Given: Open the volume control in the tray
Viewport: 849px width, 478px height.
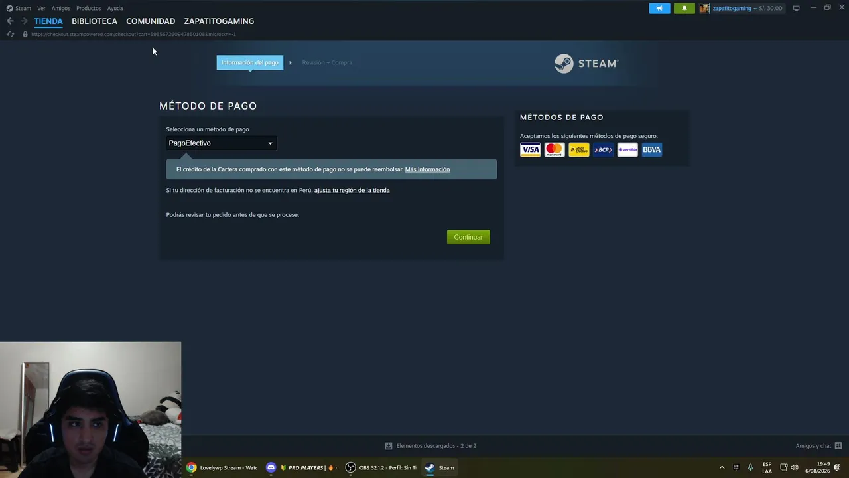Looking at the screenshot, I should tap(795, 467).
